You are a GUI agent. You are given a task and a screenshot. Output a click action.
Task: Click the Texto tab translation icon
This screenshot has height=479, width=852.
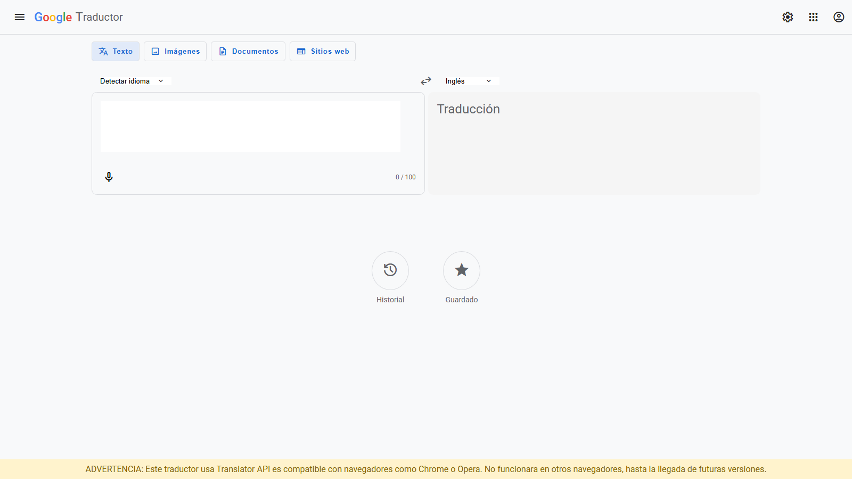click(102, 51)
